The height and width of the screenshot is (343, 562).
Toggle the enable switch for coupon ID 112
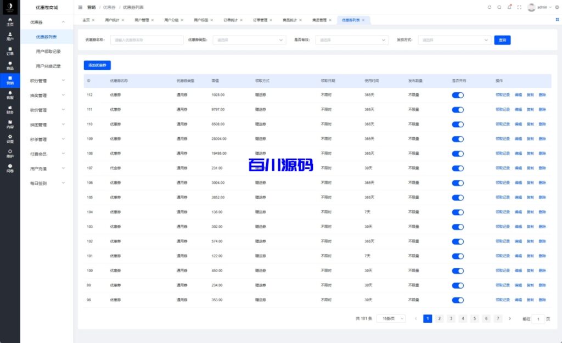click(458, 95)
